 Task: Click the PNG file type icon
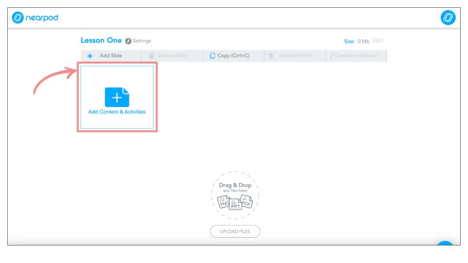224,202
